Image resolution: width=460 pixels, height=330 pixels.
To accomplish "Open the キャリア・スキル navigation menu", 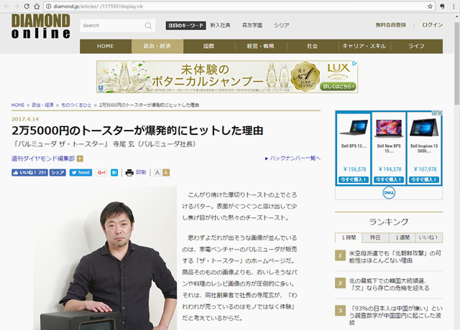I will click(x=364, y=46).
